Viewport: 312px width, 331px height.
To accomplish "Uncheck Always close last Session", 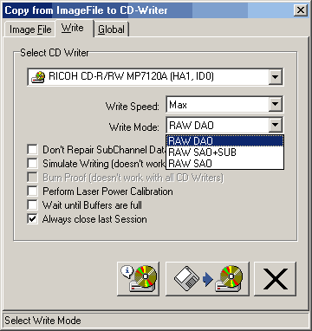I will 32,219.
